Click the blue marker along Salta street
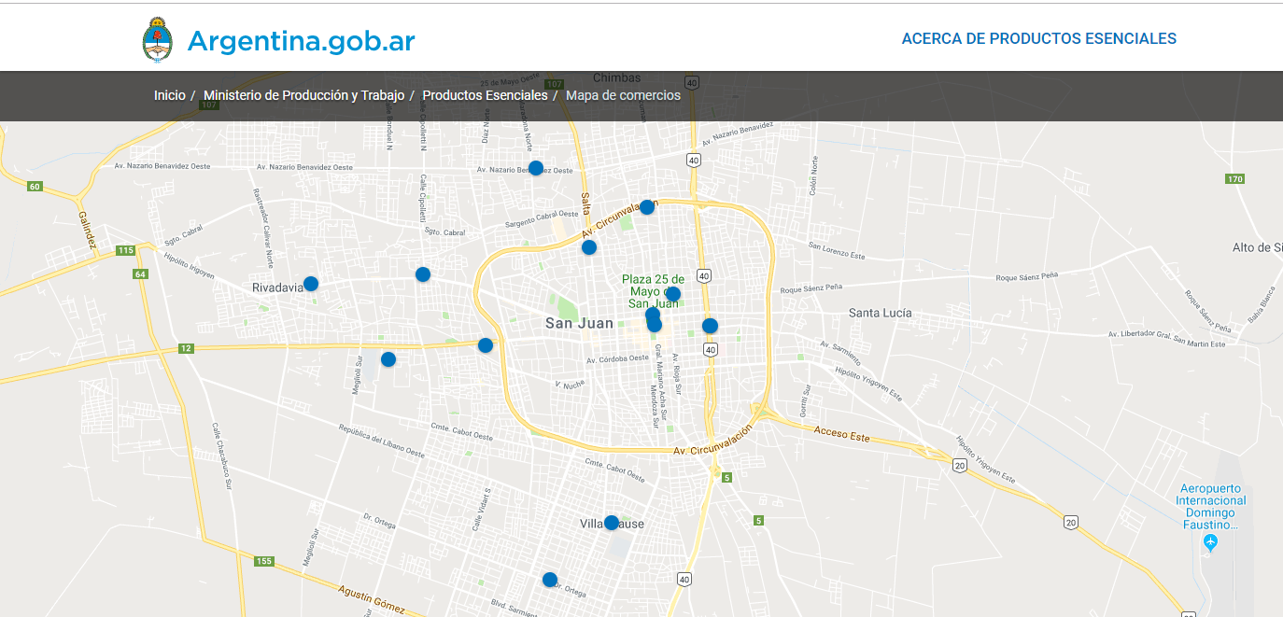The height and width of the screenshot is (617, 1283). click(589, 247)
